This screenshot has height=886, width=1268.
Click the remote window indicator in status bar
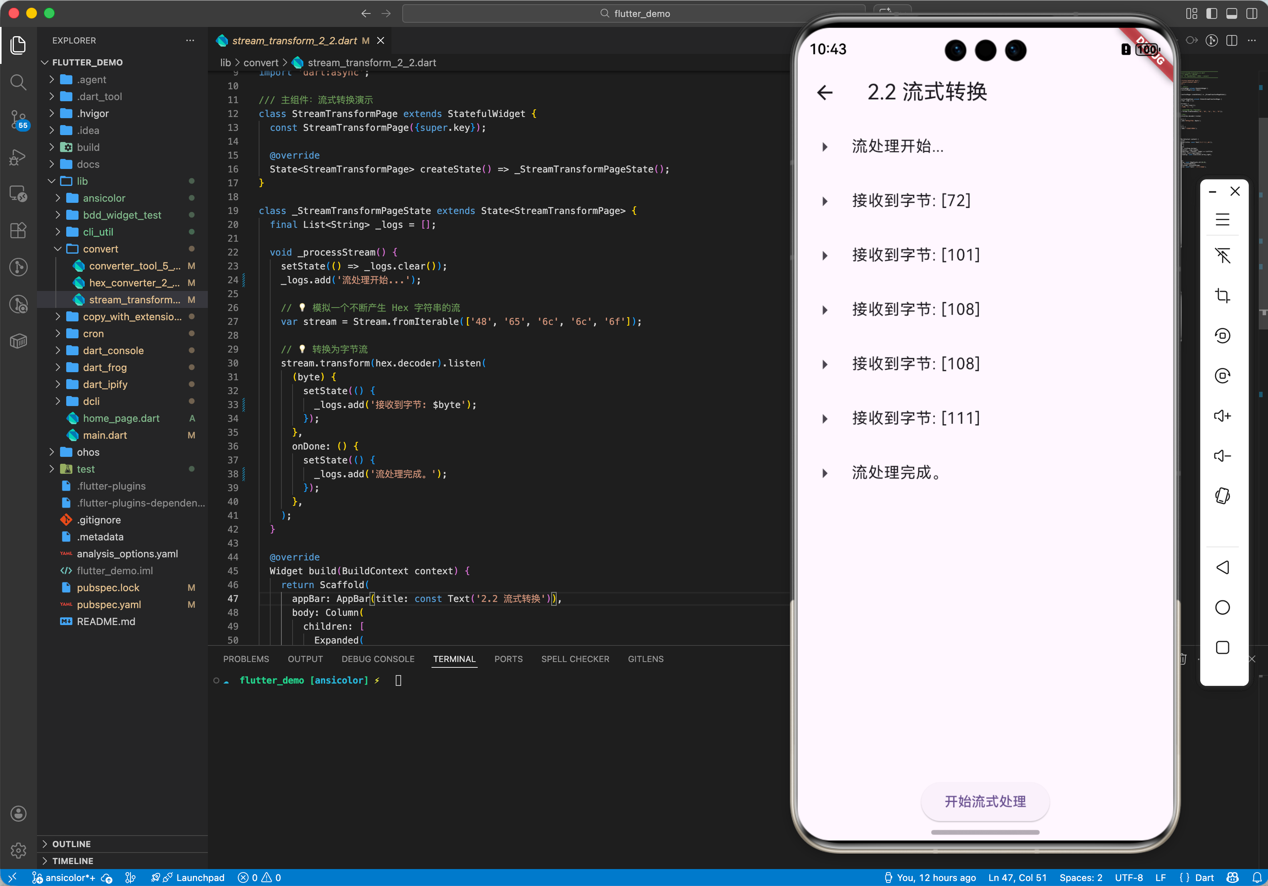click(x=12, y=877)
